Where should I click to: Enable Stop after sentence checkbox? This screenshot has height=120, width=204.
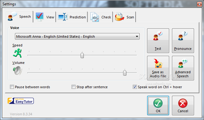point(73,87)
